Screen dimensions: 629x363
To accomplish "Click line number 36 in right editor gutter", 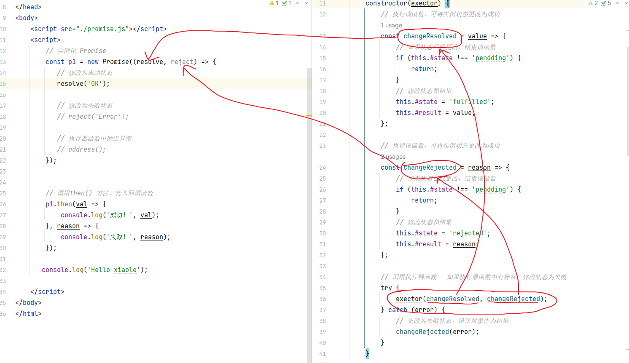I will pyautogui.click(x=323, y=299).
